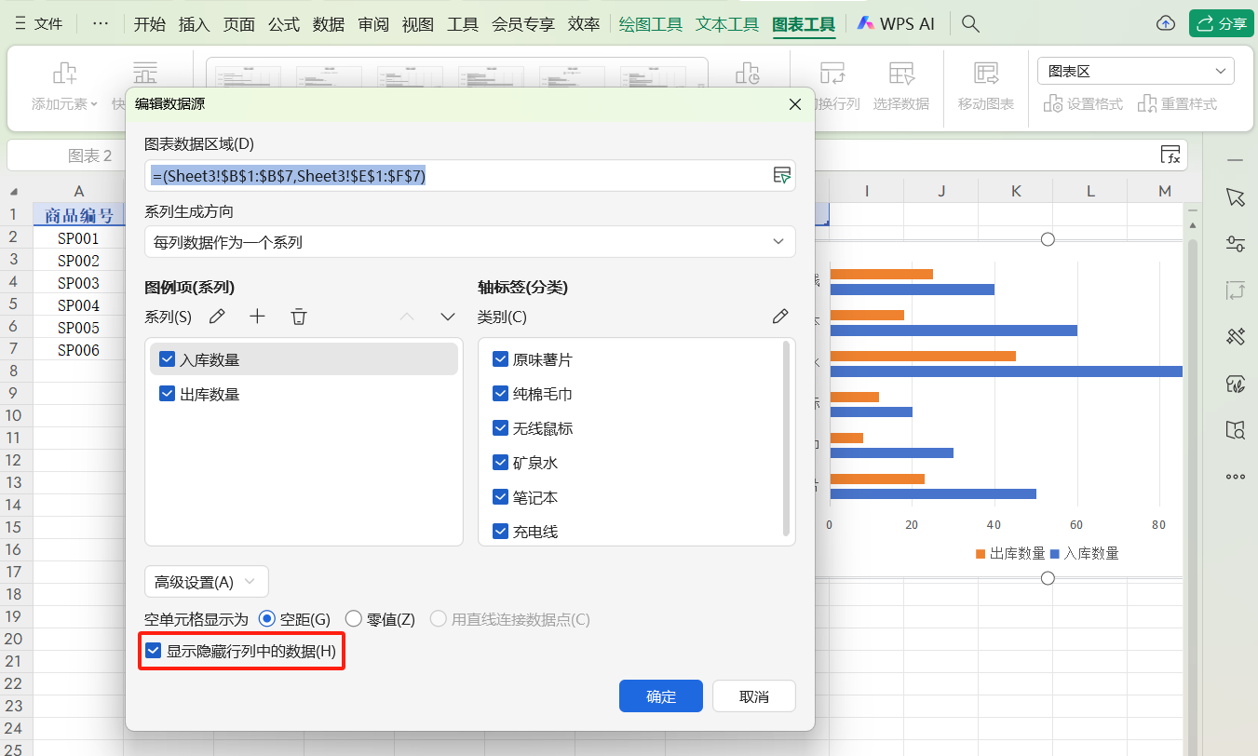Expand the 高级设置 dropdown
This screenshot has width=1258, height=756.
tap(206, 582)
